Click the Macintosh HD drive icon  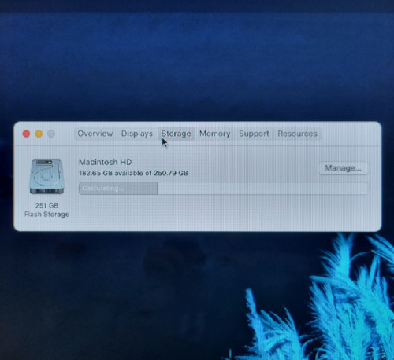(x=47, y=176)
